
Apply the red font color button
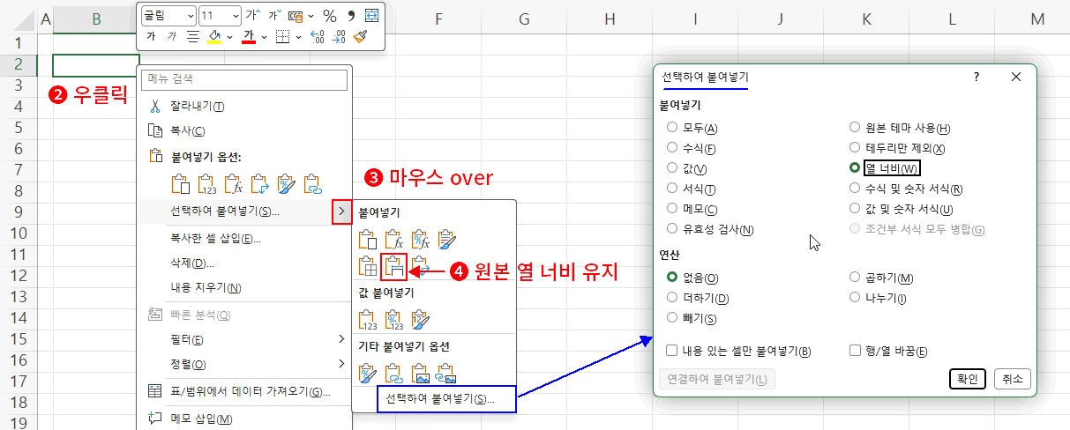[x=249, y=36]
